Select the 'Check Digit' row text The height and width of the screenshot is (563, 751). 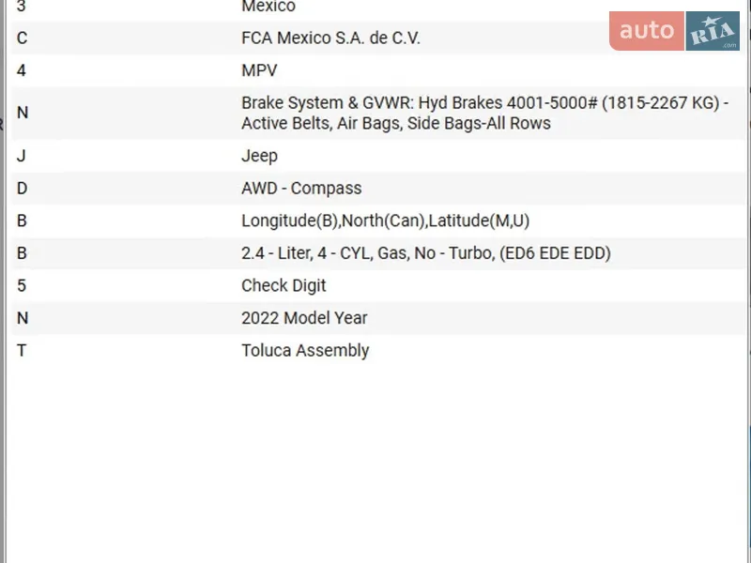pyautogui.click(x=284, y=285)
